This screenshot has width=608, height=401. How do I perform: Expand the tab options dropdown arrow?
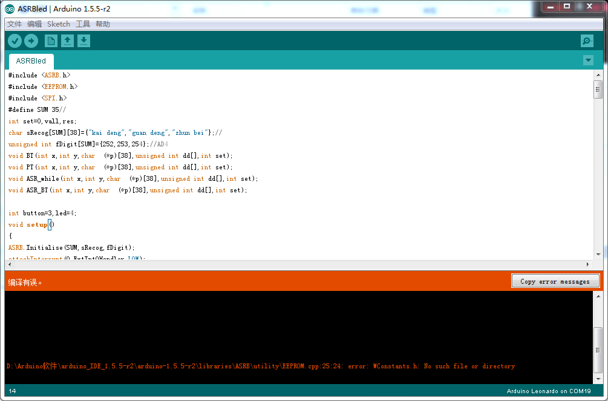[588, 60]
